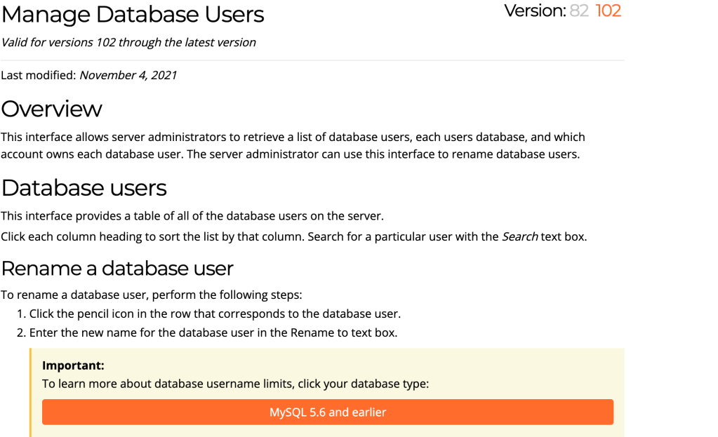Select the Rename a database user heading
Viewport: 718px width, 437px height.
point(117,268)
